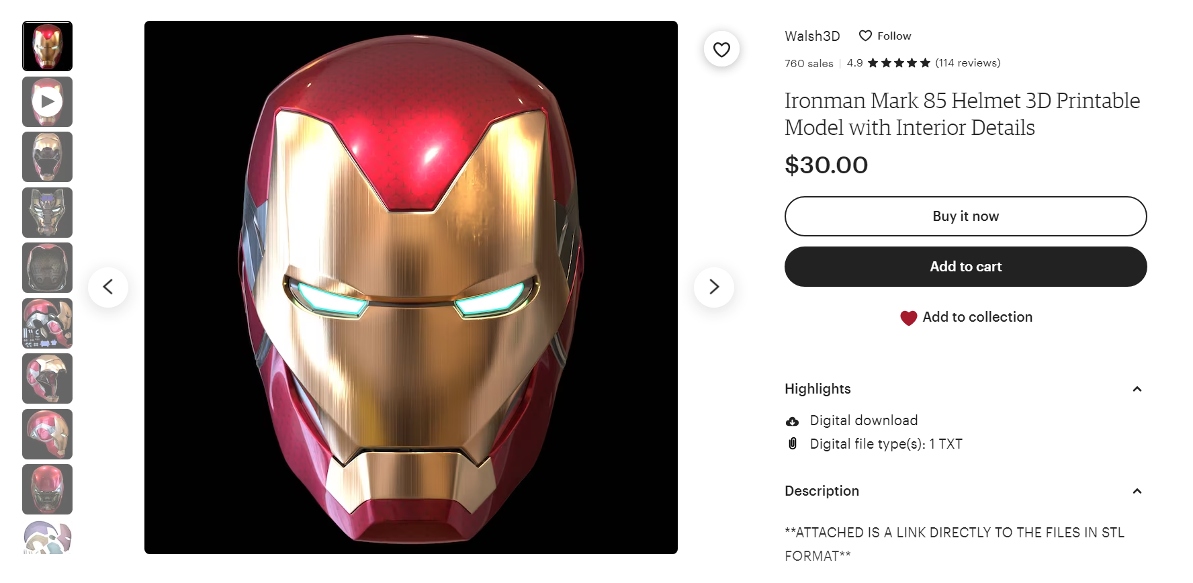The height and width of the screenshot is (583, 1193).
Task: Select the open faceplate helmet thumbnail
Action: click(x=47, y=157)
